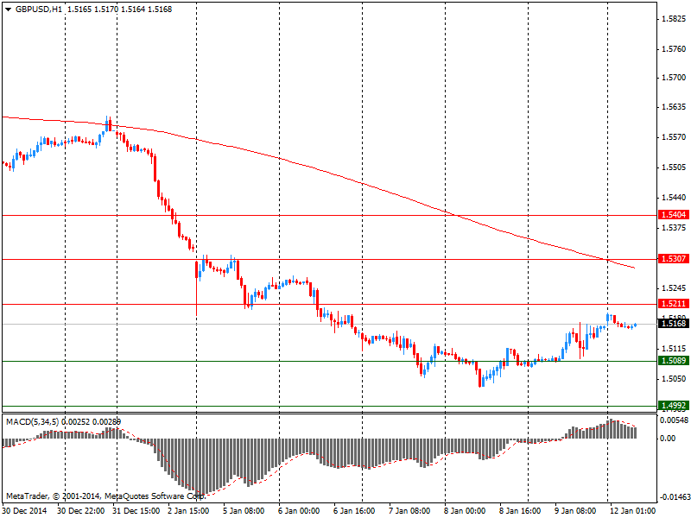
Task: Click the 9 Jan 08:00 time axis label
Action: point(575,510)
